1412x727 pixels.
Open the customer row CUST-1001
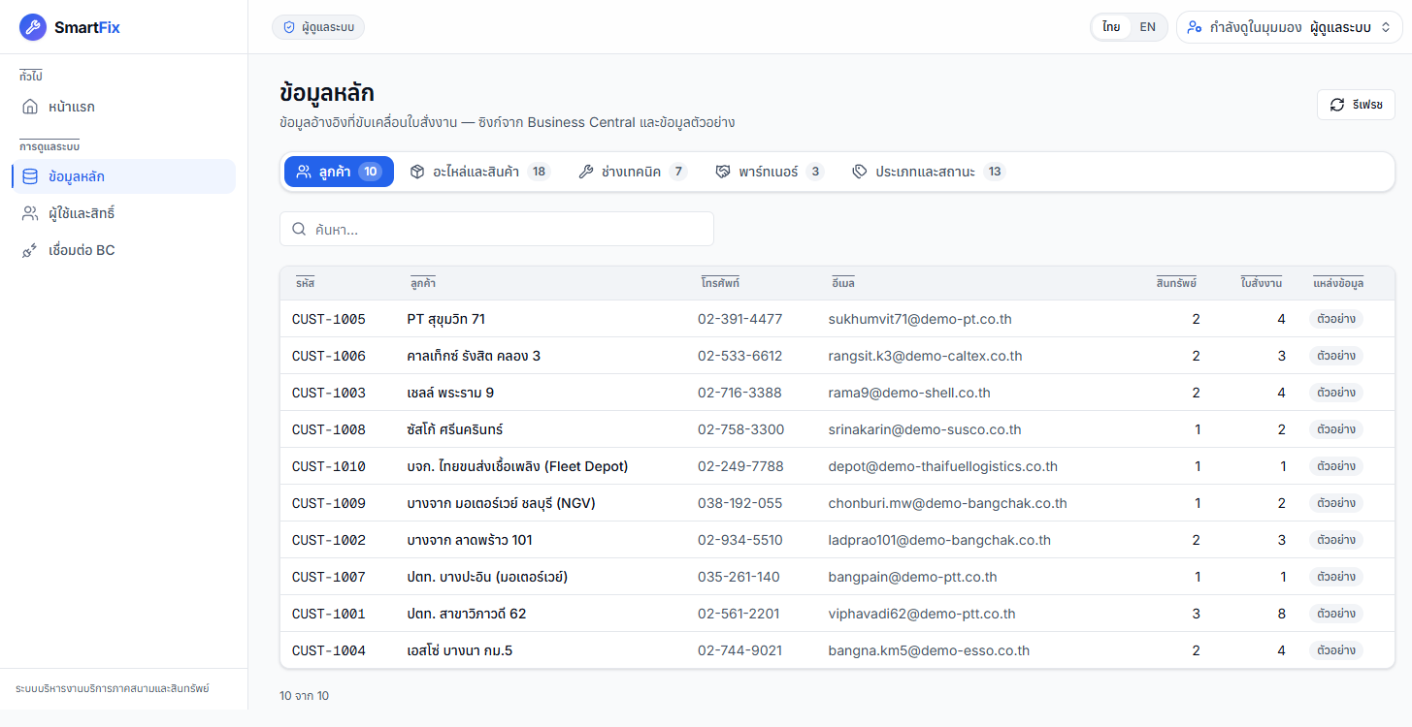coord(837,614)
